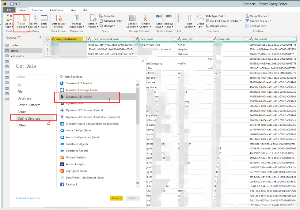Image resolution: width=300 pixels, height=210 pixels.
Task: Sort ascending with A-Z icon
Action: coord(179,16)
